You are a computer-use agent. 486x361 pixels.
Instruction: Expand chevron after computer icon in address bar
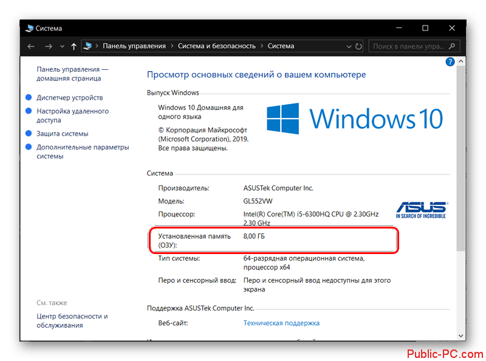point(97,46)
